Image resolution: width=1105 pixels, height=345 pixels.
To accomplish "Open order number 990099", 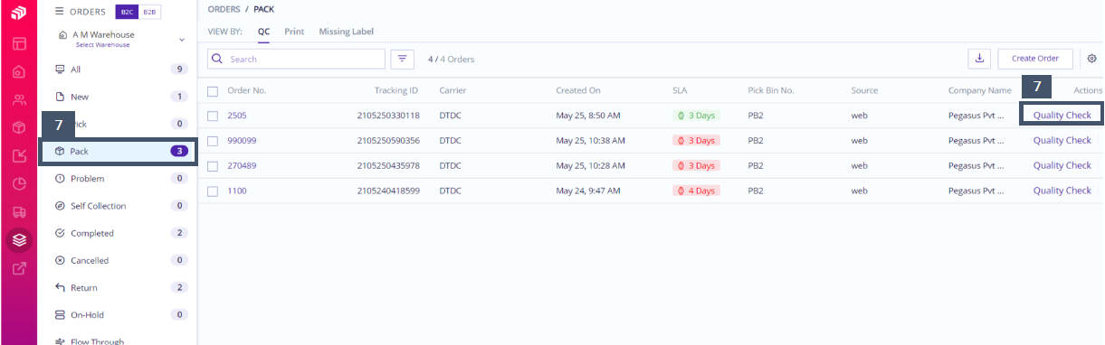I will 242,141.
